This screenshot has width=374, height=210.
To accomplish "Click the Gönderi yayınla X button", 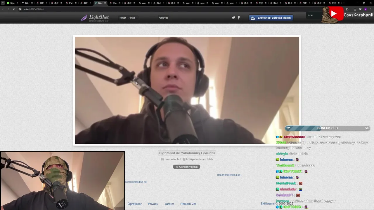I will [186, 167].
